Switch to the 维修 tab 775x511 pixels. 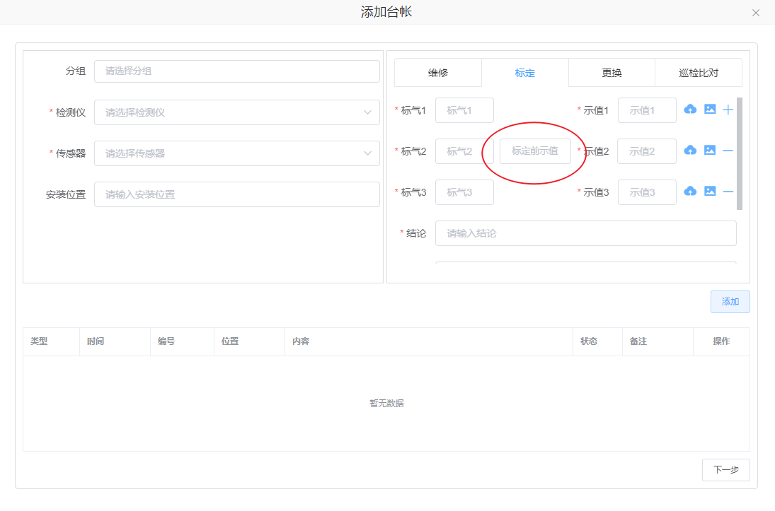438,73
